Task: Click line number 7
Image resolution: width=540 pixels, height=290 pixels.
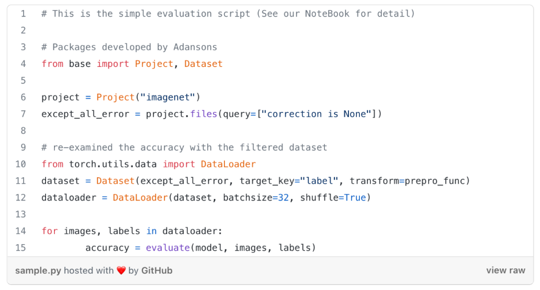Action: click(x=23, y=114)
